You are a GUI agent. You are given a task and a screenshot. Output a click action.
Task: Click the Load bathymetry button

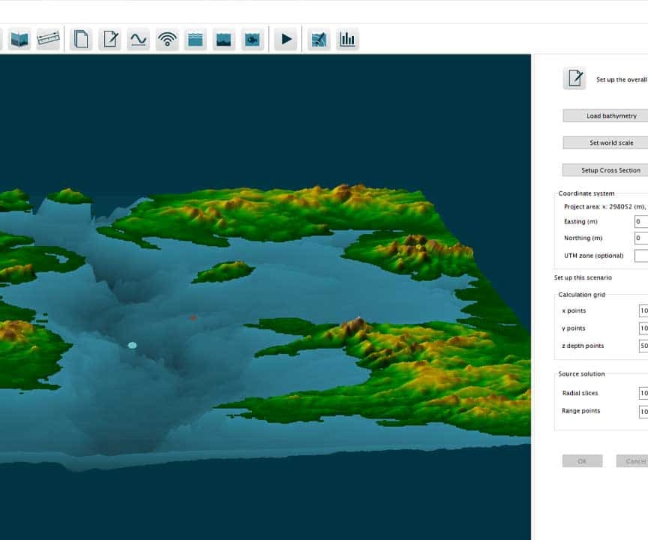pos(611,116)
